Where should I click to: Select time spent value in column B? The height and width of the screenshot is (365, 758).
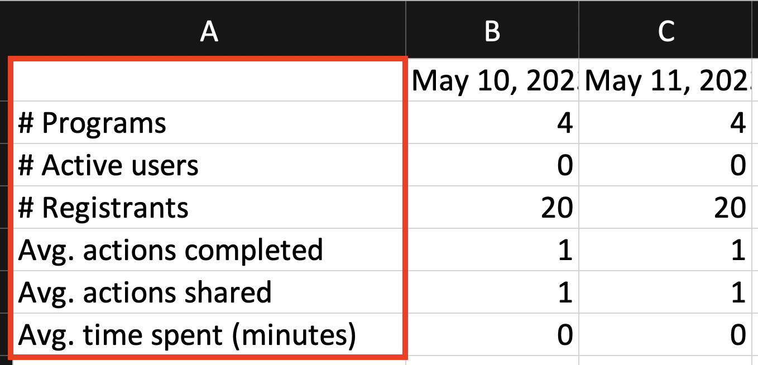pyautogui.click(x=492, y=335)
